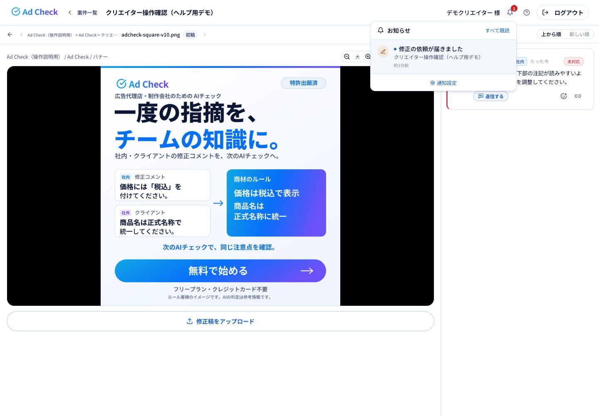Click the 大 zoom level label

[357, 57]
